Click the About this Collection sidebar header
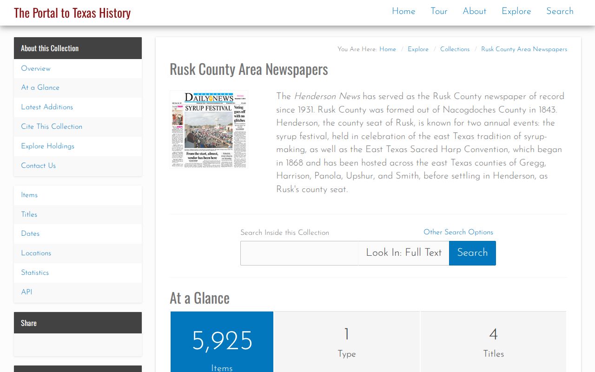 78,48
